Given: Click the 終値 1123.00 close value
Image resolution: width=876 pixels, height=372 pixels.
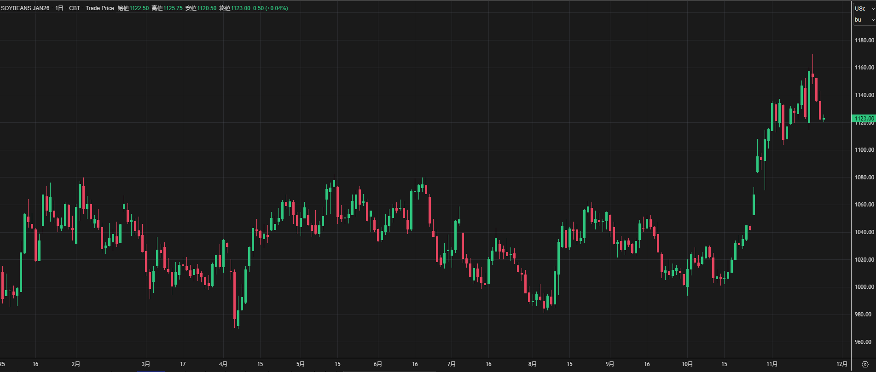Looking at the screenshot, I should 240,8.
